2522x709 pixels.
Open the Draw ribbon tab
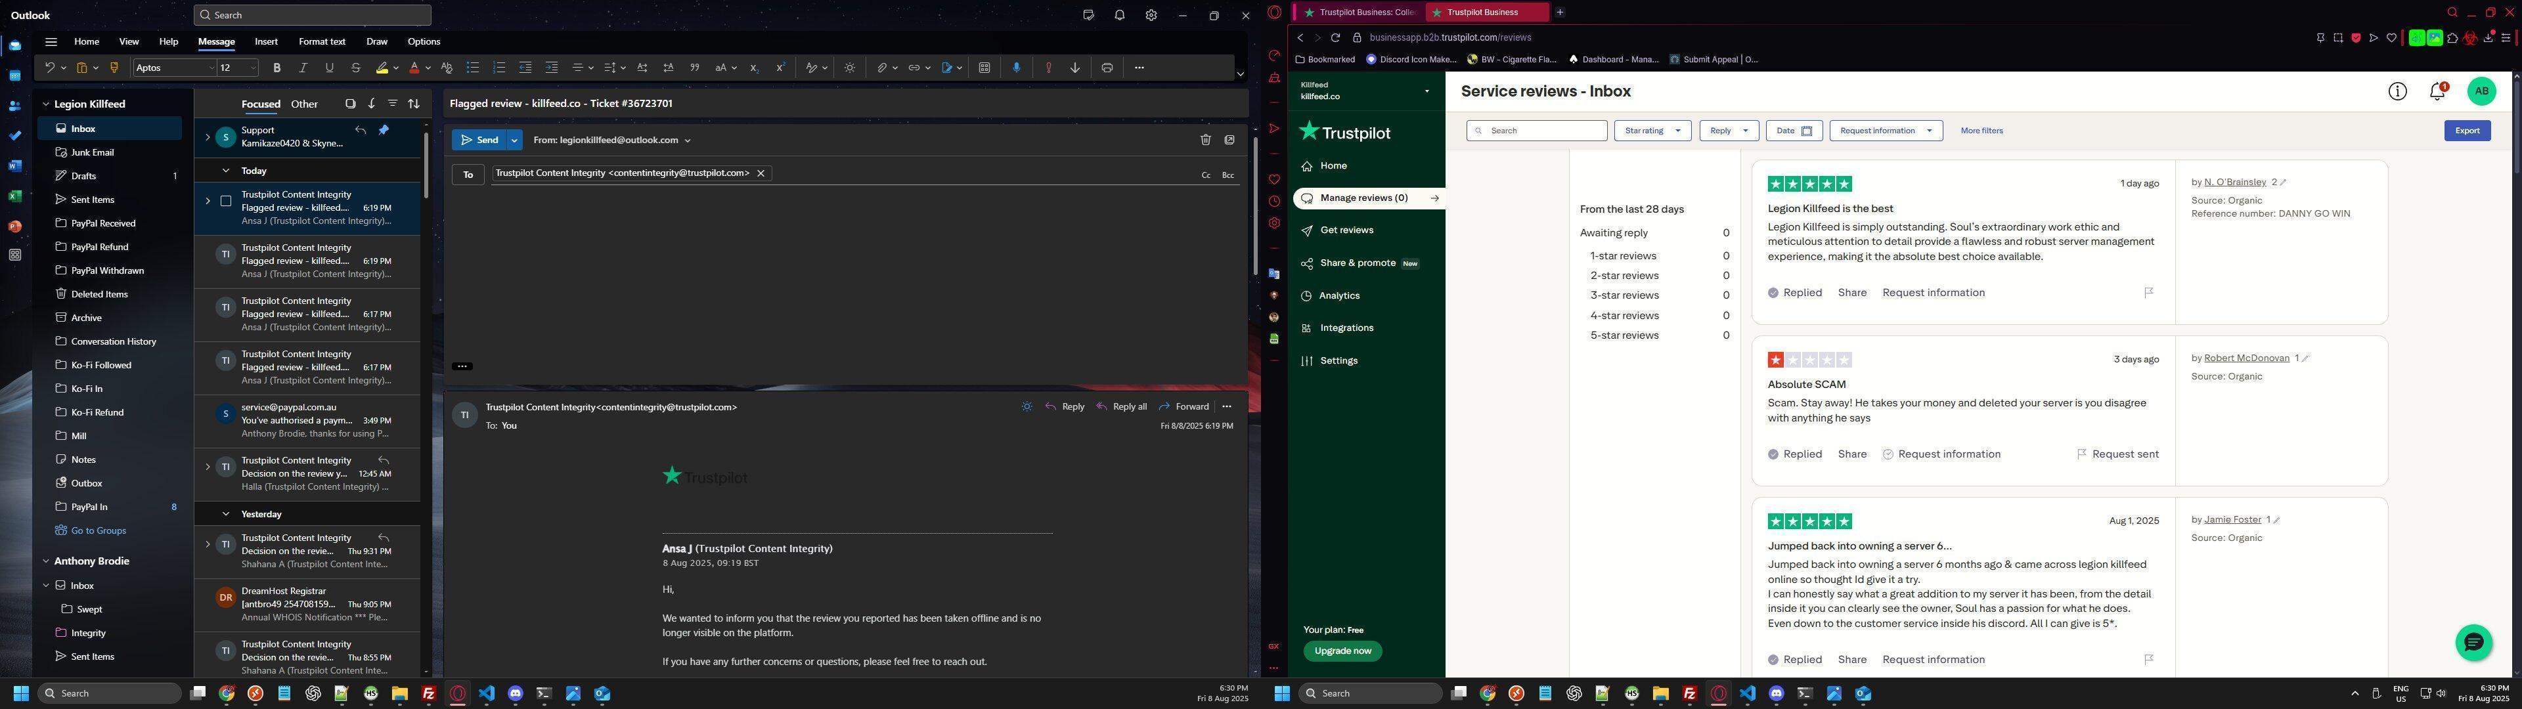click(x=377, y=42)
